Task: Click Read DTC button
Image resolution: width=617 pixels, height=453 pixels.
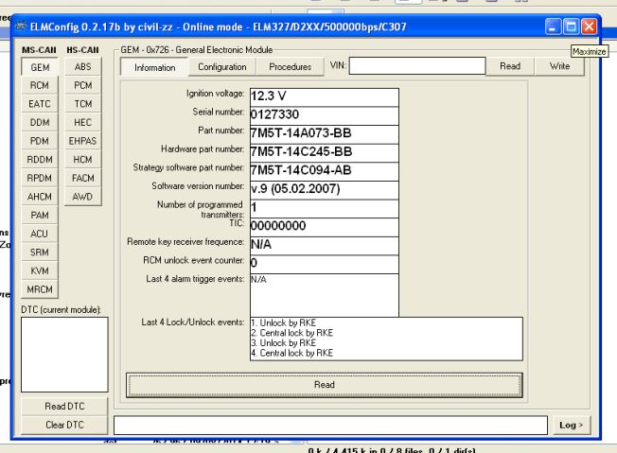Action: pyautogui.click(x=64, y=406)
